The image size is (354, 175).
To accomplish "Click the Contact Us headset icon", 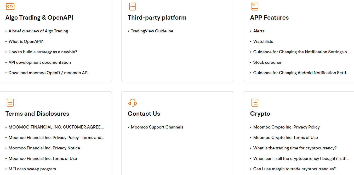I will pyautogui.click(x=133, y=103).
